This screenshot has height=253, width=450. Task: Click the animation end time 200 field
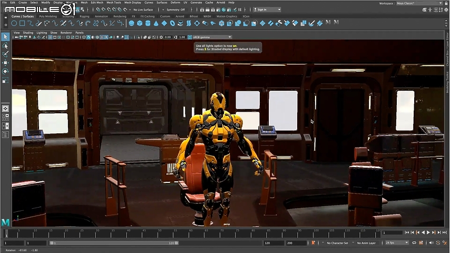(x=296, y=243)
